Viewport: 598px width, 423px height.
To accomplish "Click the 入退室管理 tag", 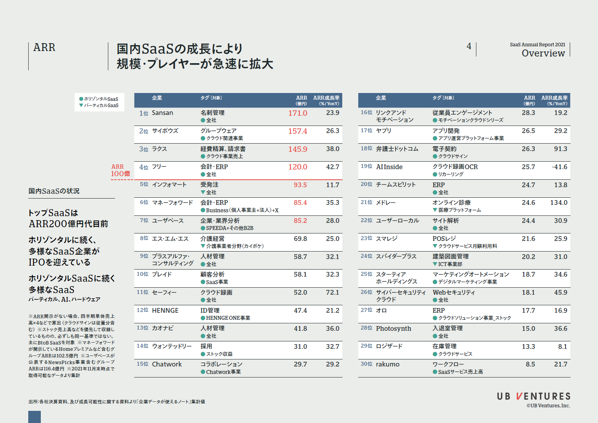I will click(x=448, y=328).
